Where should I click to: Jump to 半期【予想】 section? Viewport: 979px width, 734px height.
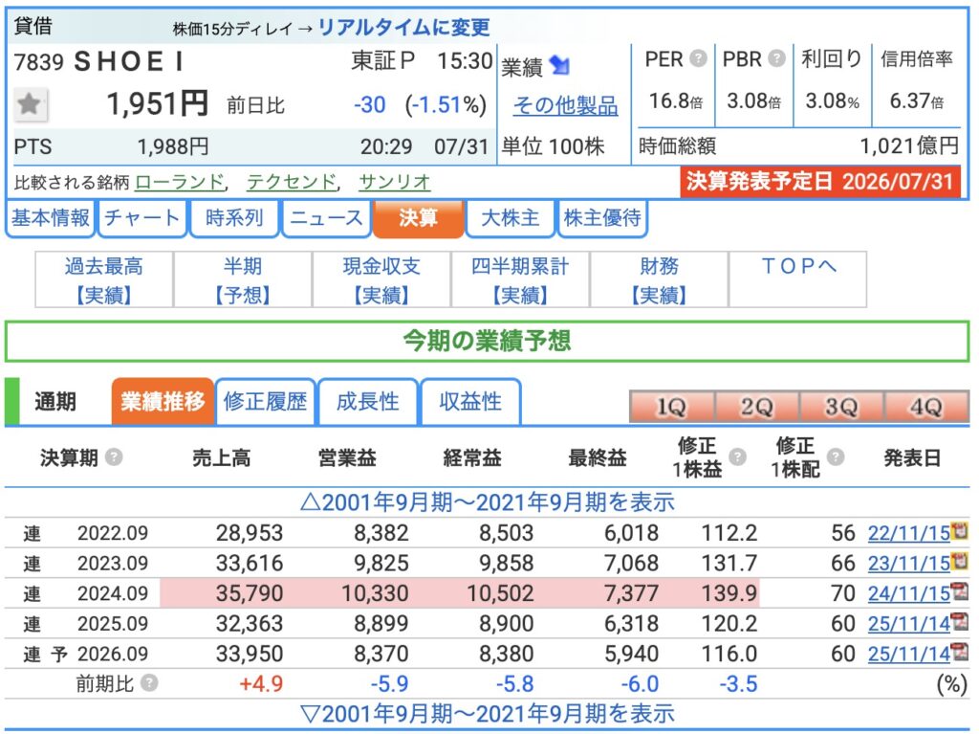243,279
